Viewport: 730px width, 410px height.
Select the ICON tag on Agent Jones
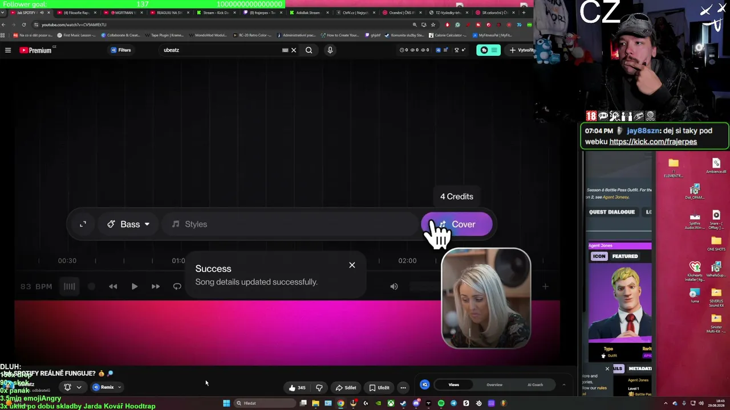[x=599, y=256]
